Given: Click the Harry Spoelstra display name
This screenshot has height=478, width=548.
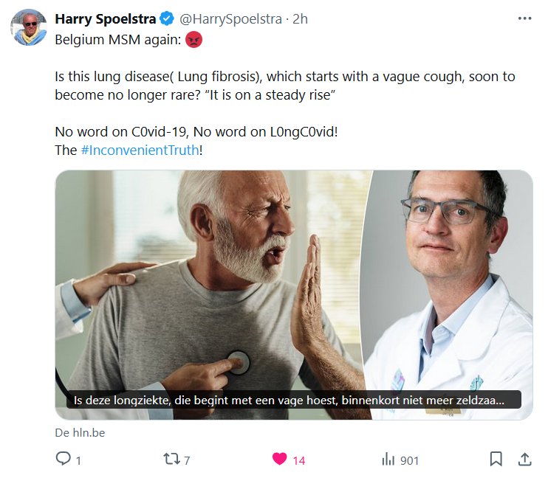Looking at the screenshot, I should pos(106,19).
